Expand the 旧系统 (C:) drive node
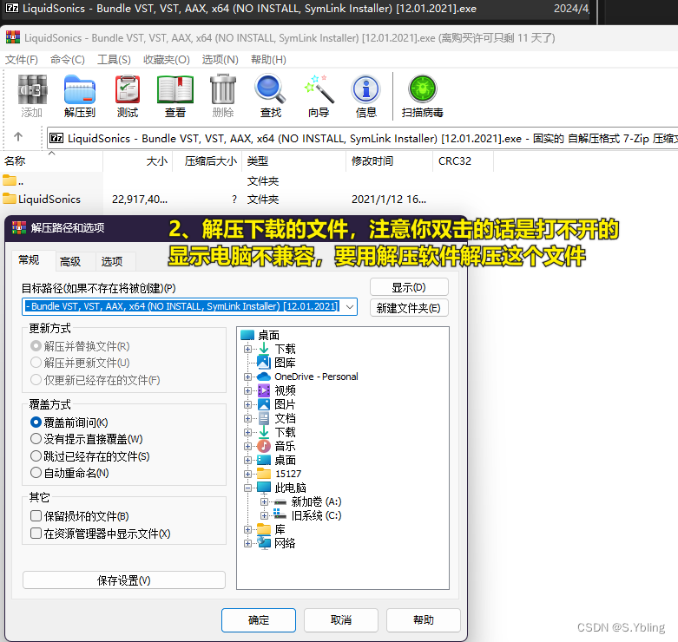Image resolution: width=678 pixels, height=642 pixels. pos(264,515)
